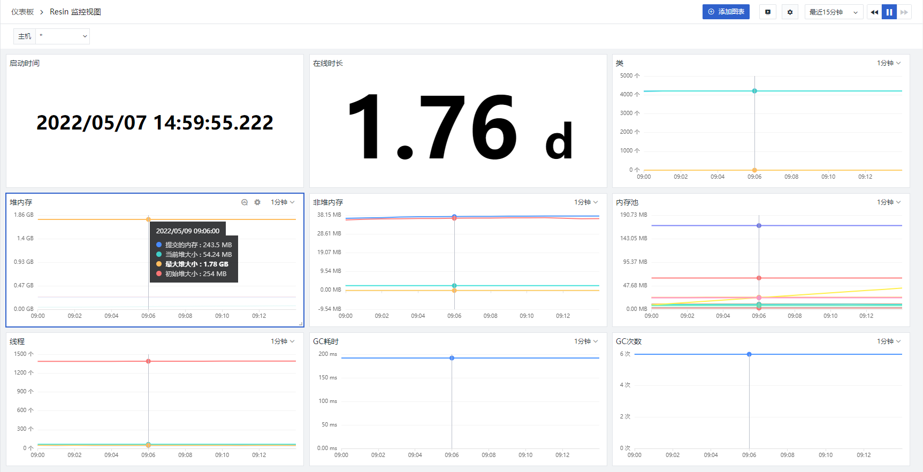Viewport: 923px width, 472px height.
Task: Click the resize handle of 堆内存 panel
Action: (301, 324)
